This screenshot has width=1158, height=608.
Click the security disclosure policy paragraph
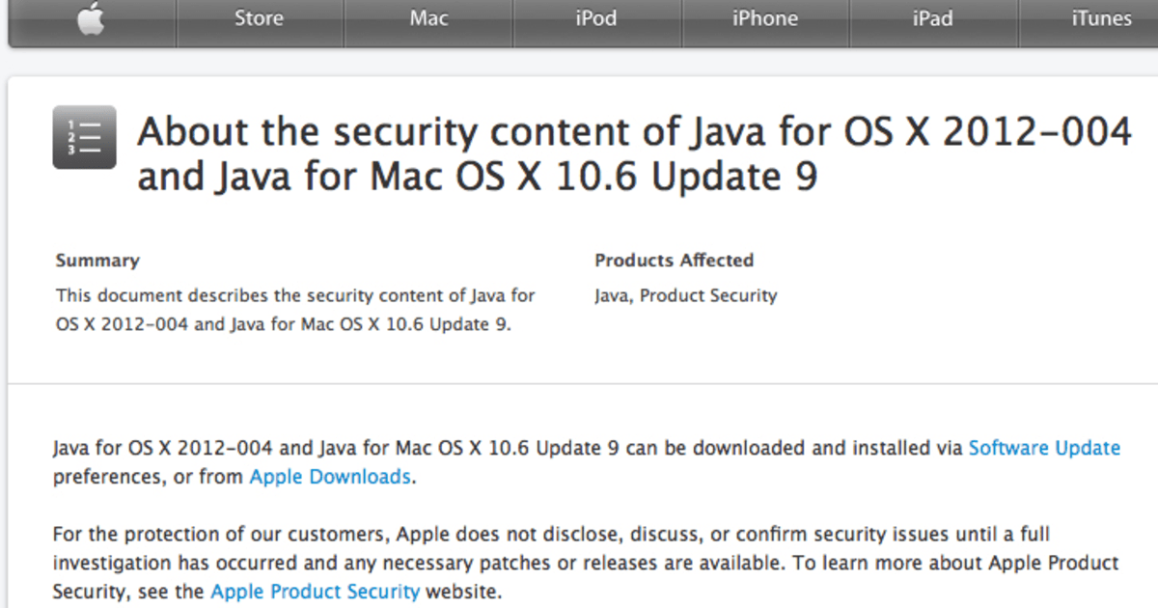[579, 563]
